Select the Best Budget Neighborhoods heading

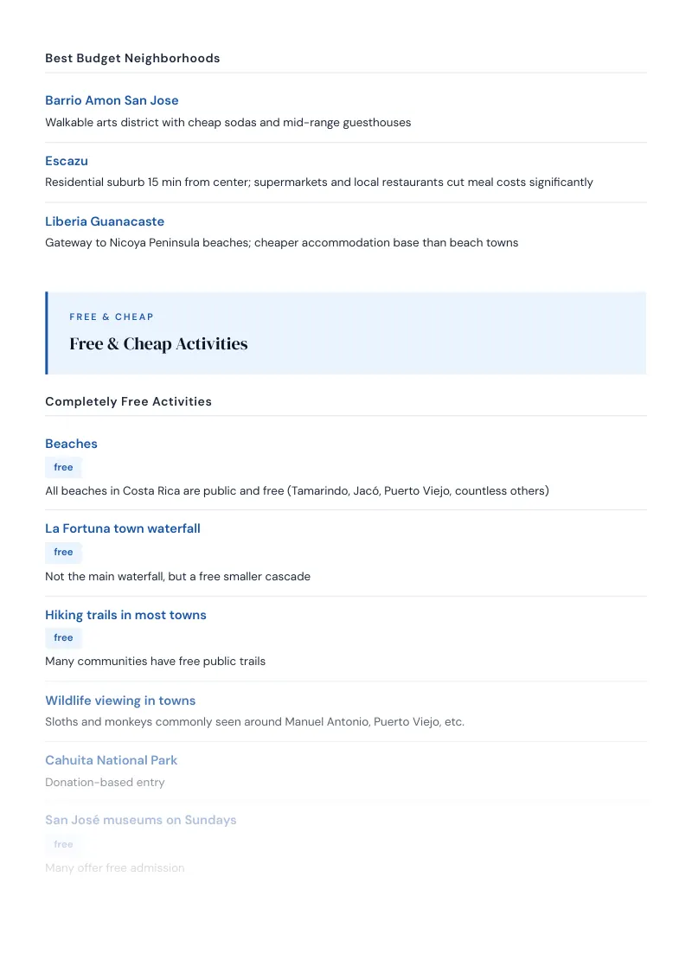click(132, 58)
